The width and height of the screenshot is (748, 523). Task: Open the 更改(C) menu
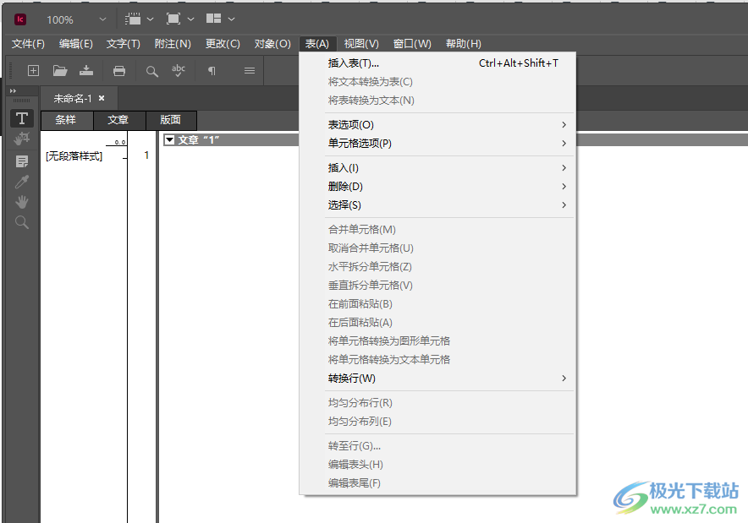[223, 44]
